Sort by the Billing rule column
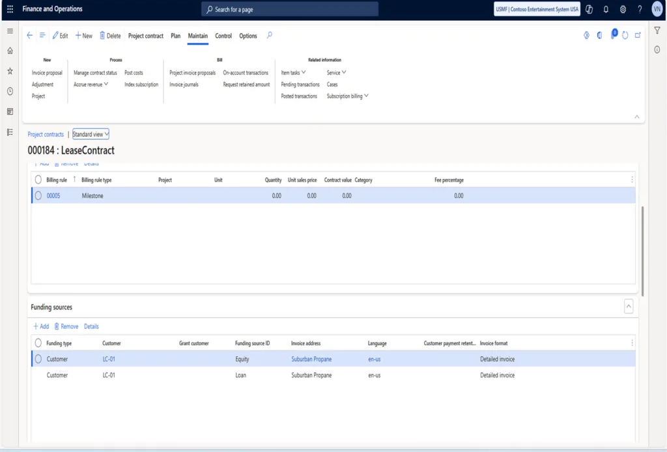Screen dimensions: 667x452 point(57,180)
